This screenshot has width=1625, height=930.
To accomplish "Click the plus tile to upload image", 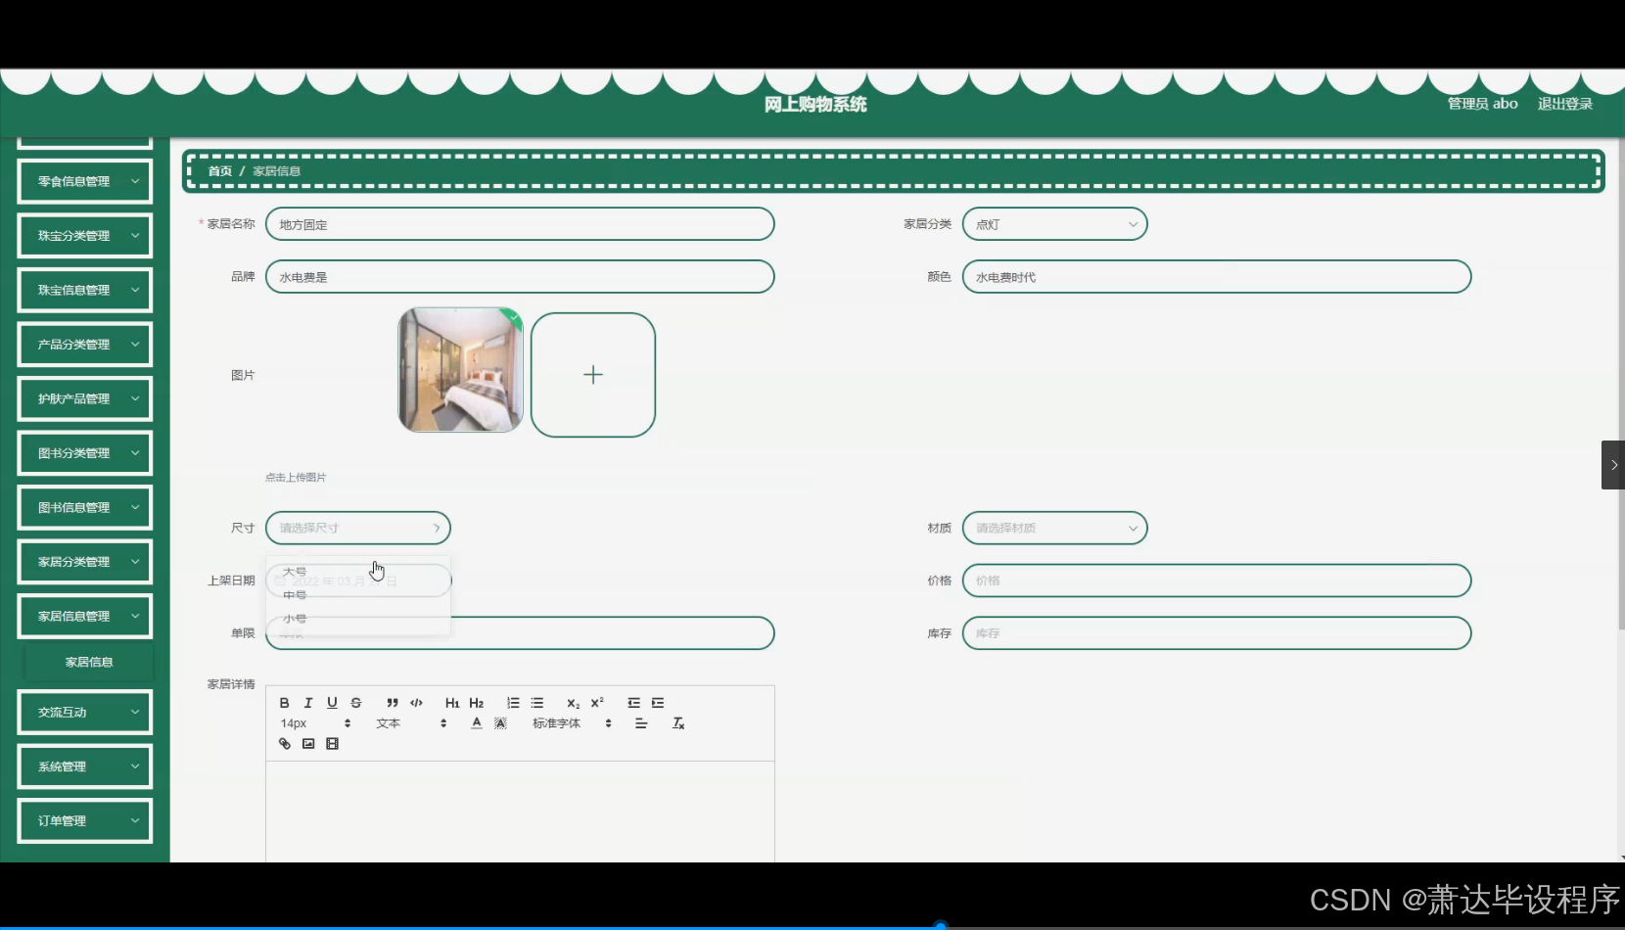I will pyautogui.click(x=593, y=375).
